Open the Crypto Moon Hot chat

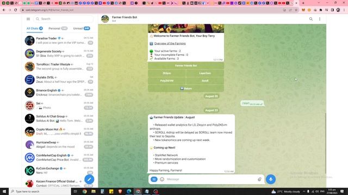tap(59, 132)
